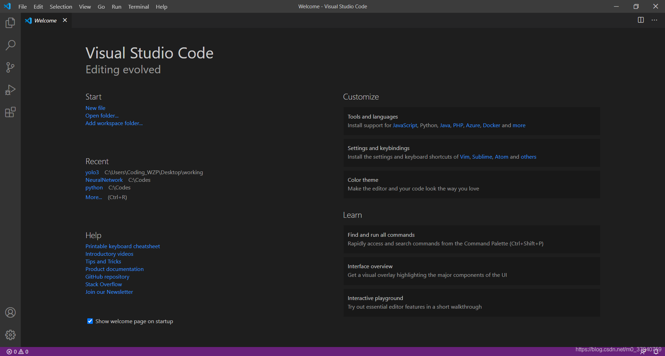Click the VS Code logo in title bar
This screenshot has width=665, height=356.
coord(7,6)
